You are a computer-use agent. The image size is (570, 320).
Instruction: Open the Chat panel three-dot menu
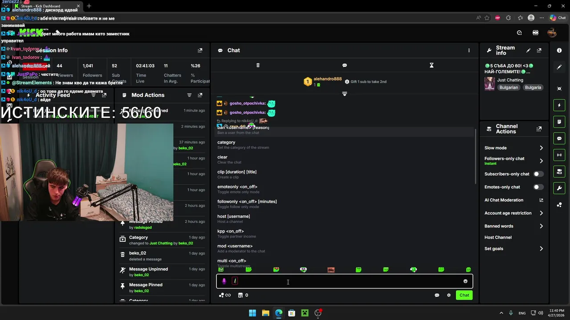tap(469, 50)
